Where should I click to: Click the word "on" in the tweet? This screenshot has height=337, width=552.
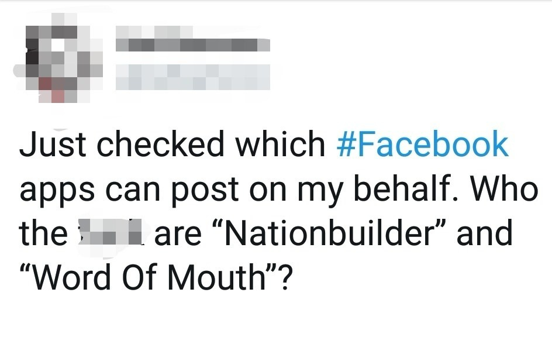(268, 191)
